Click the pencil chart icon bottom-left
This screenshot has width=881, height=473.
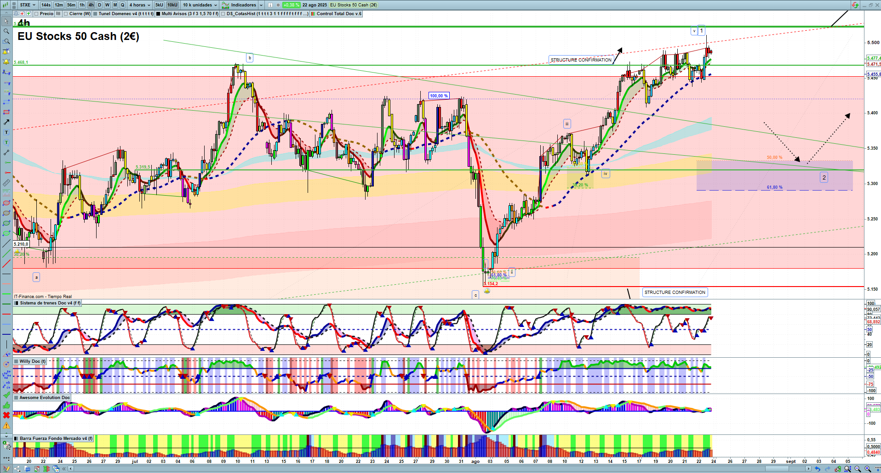pyautogui.click(x=6, y=469)
